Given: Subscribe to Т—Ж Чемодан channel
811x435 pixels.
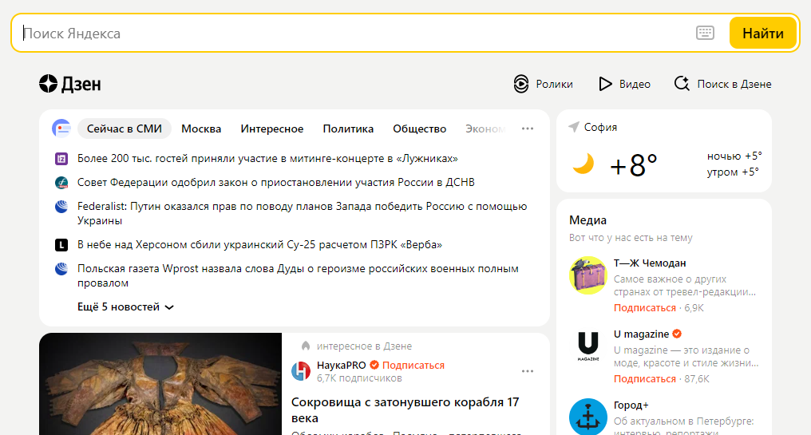Looking at the screenshot, I should (x=644, y=308).
